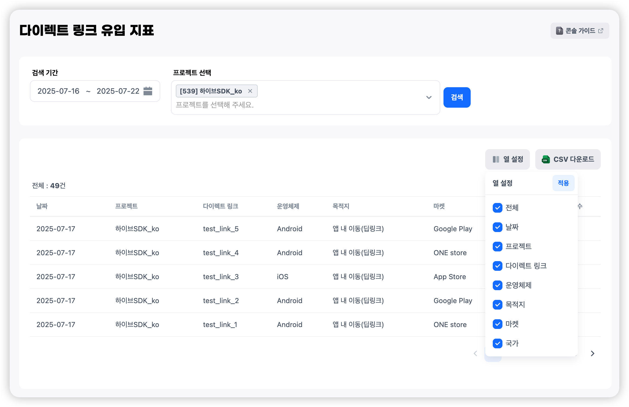Click the green CSV file icon
The height and width of the screenshot is (407, 629).
point(546,159)
